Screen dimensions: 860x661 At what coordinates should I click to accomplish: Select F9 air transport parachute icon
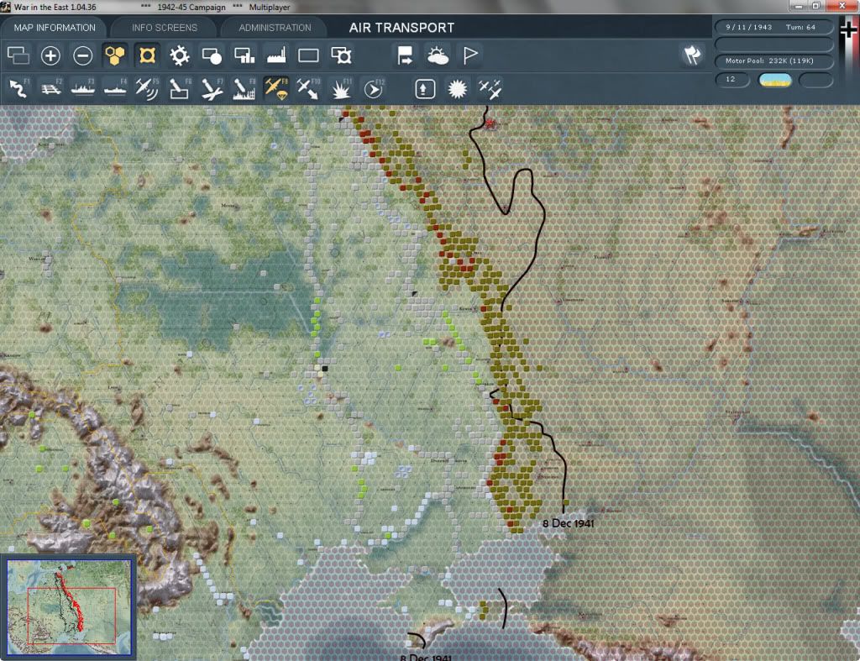276,89
